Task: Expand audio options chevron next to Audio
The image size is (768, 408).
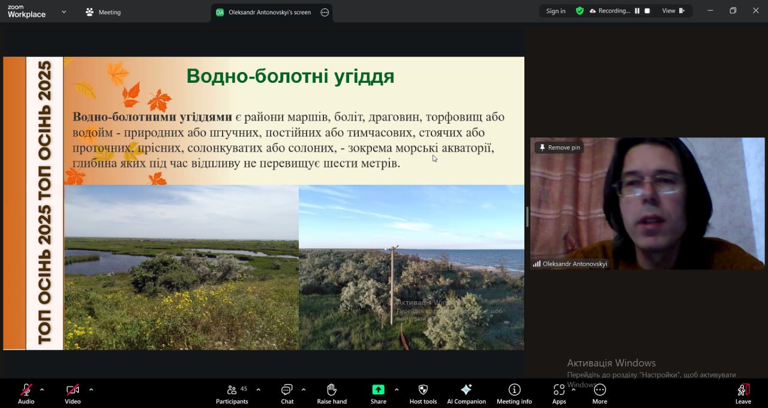Action: tap(42, 389)
